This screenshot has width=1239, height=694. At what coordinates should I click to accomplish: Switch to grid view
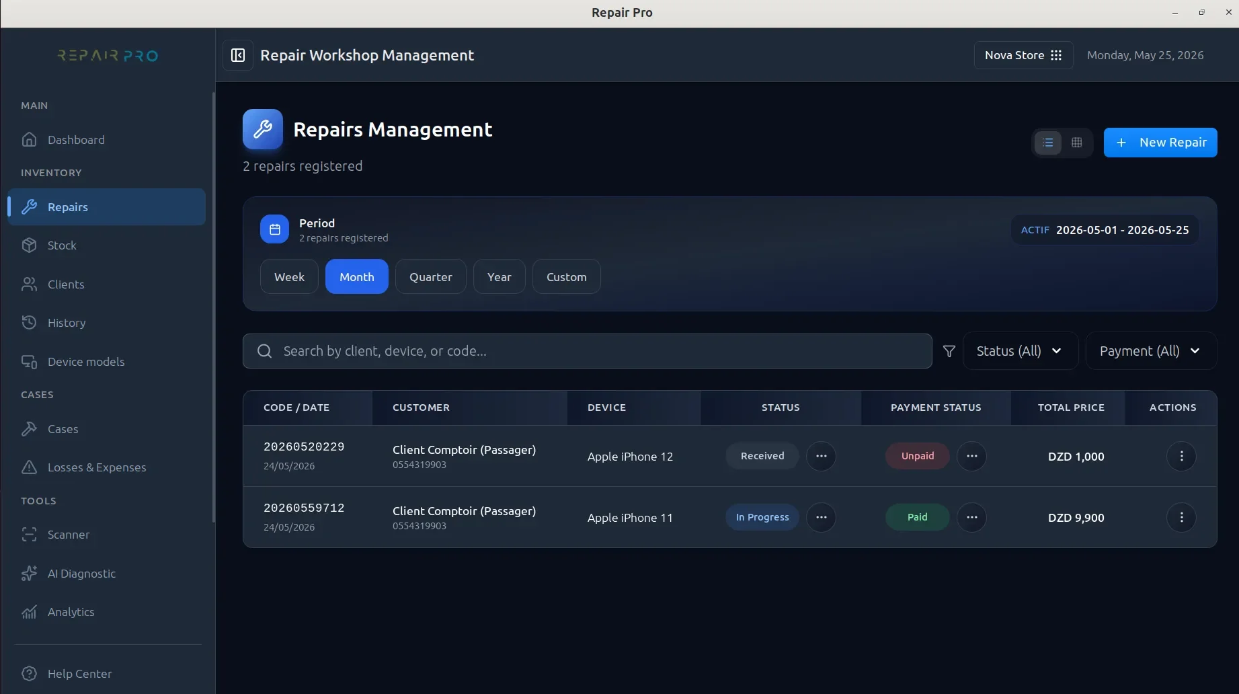[x=1077, y=143]
